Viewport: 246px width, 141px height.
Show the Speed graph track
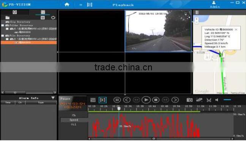click(x=74, y=120)
